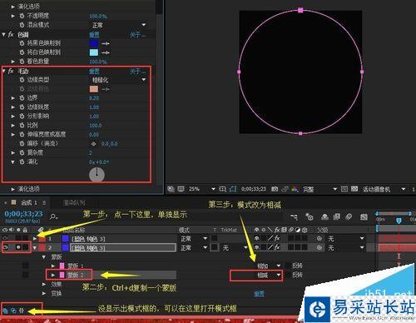Open the graph editor icon
The image size is (416, 323).
364,216
